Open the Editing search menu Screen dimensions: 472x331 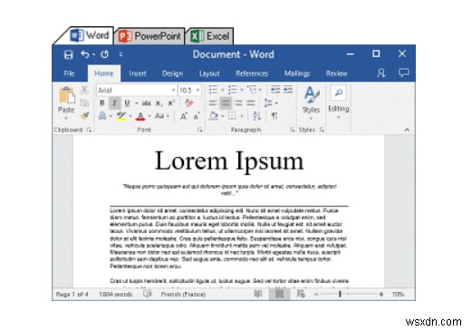pos(339,102)
